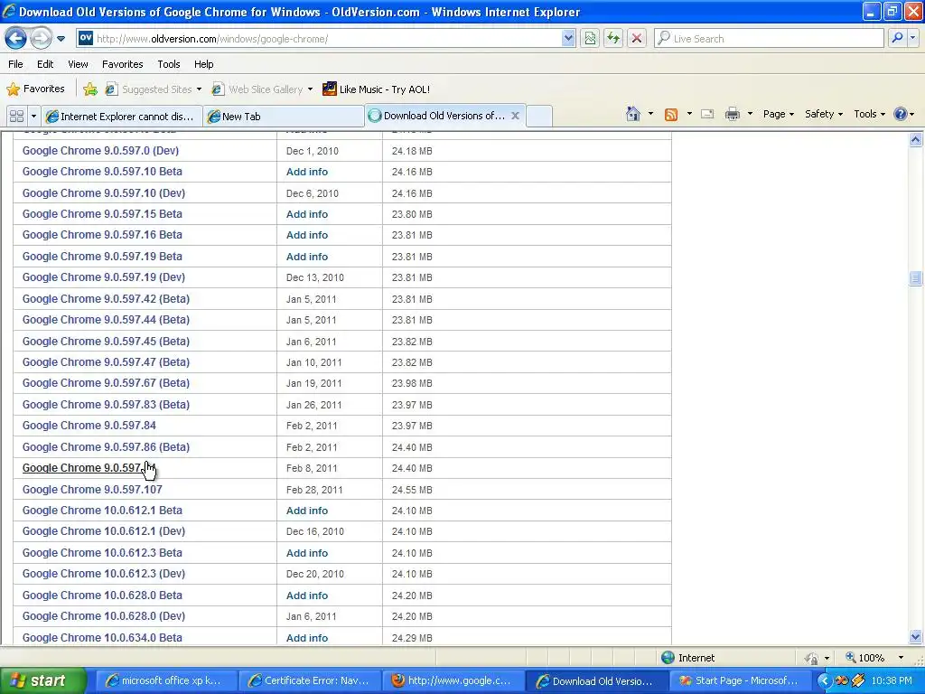Click the Help question mark icon
Screen dimensions: 925x694
[x=901, y=114]
